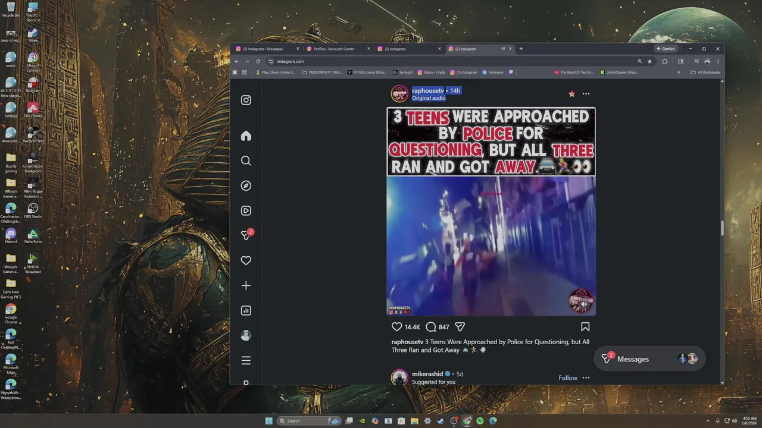
Task: Open a new browser tab
Action: coord(521,49)
